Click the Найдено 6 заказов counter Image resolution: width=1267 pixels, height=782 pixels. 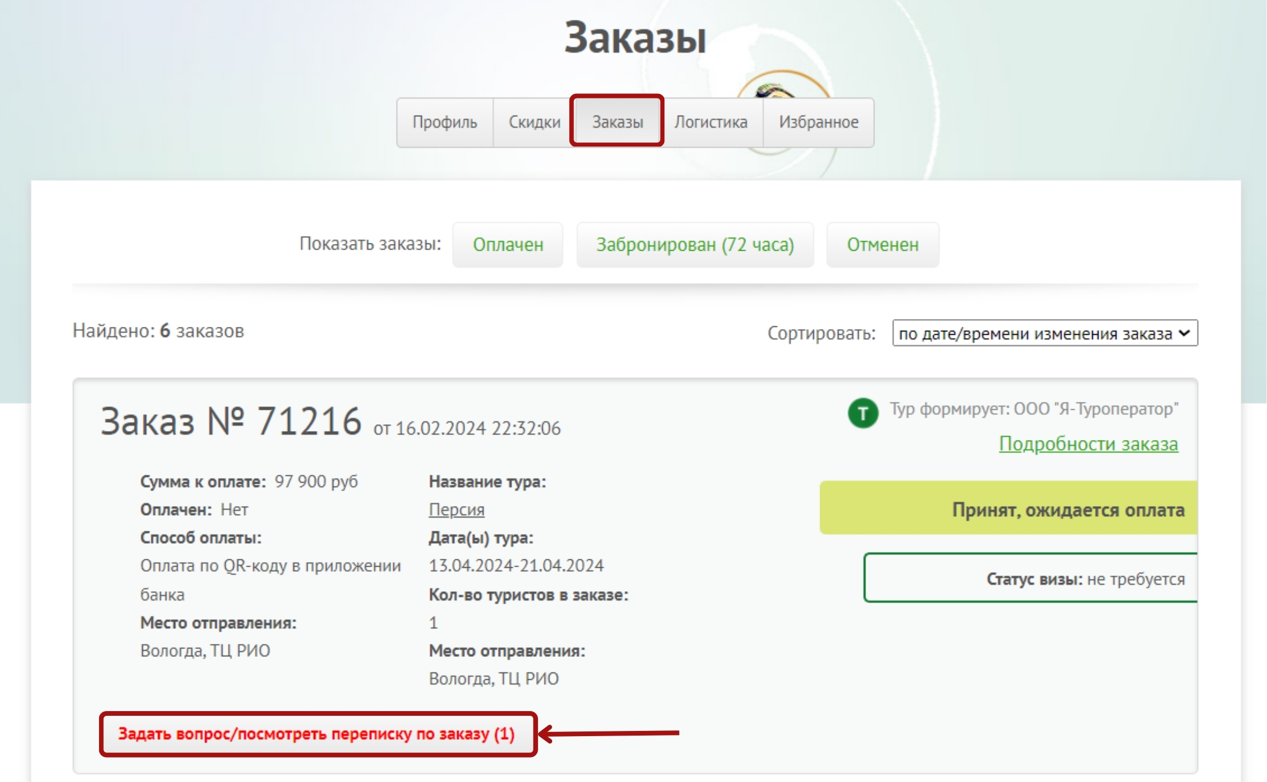click(x=158, y=331)
